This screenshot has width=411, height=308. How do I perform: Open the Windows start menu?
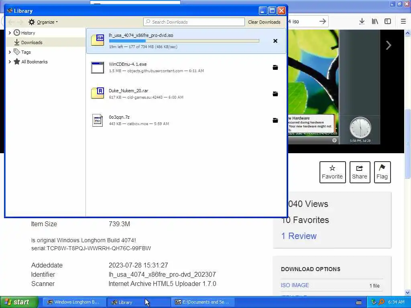[19, 302]
